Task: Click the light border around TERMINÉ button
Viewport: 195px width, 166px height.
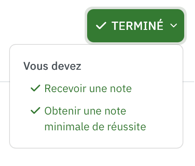Action: pos(136,8)
